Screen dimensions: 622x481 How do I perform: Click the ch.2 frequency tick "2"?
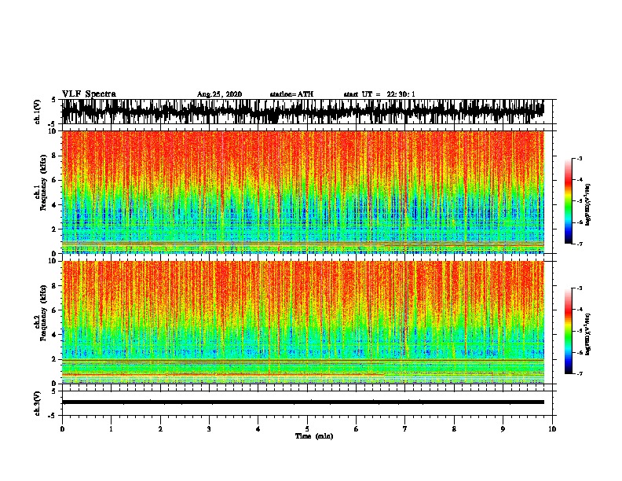point(55,359)
